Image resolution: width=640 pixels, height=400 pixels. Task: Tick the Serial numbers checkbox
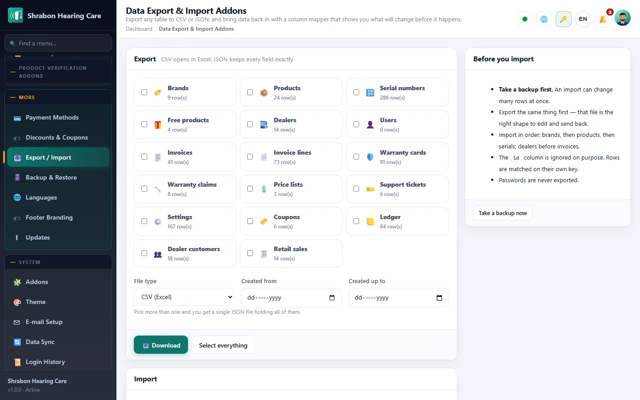pyautogui.click(x=356, y=92)
